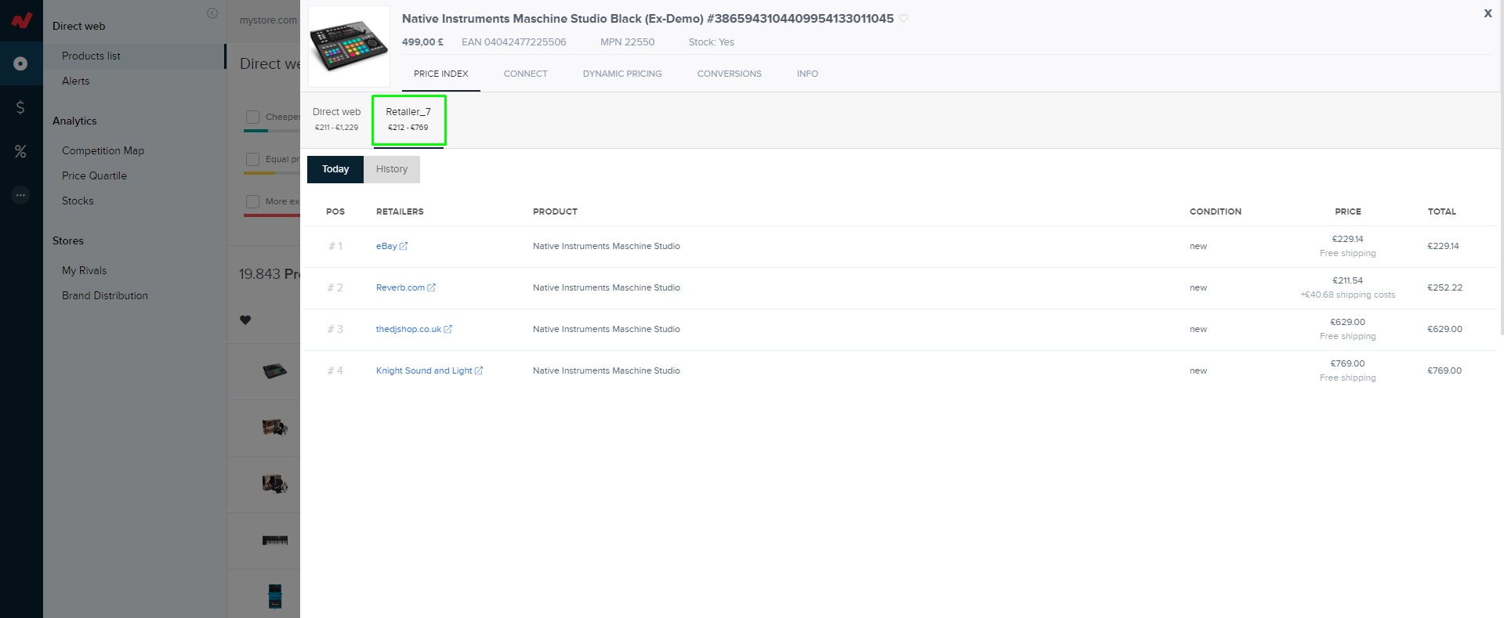
Task: Tick the Equal price checkbox
Action: (x=252, y=159)
